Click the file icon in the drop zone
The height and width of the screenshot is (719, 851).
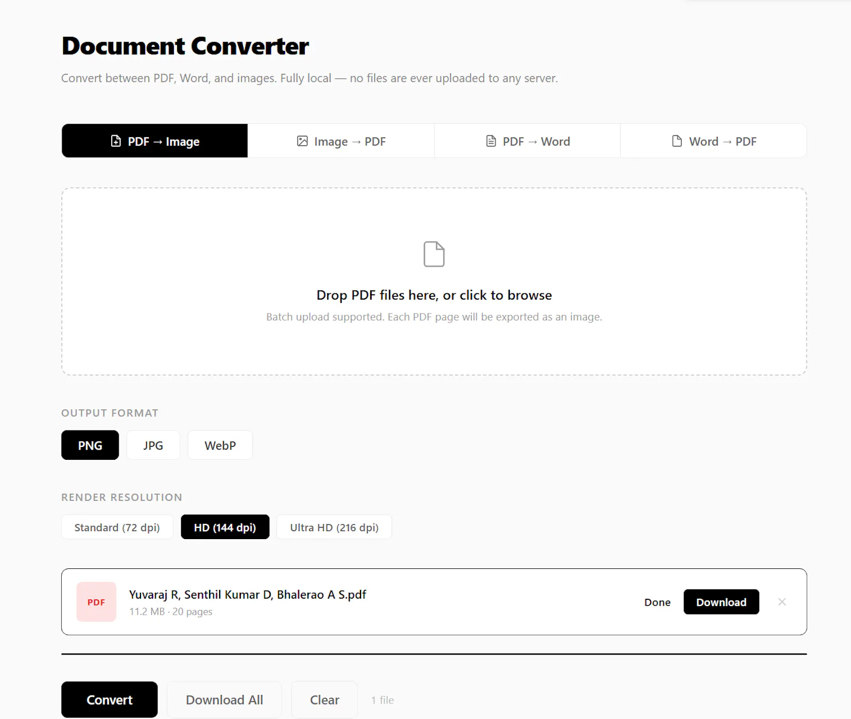(x=434, y=254)
